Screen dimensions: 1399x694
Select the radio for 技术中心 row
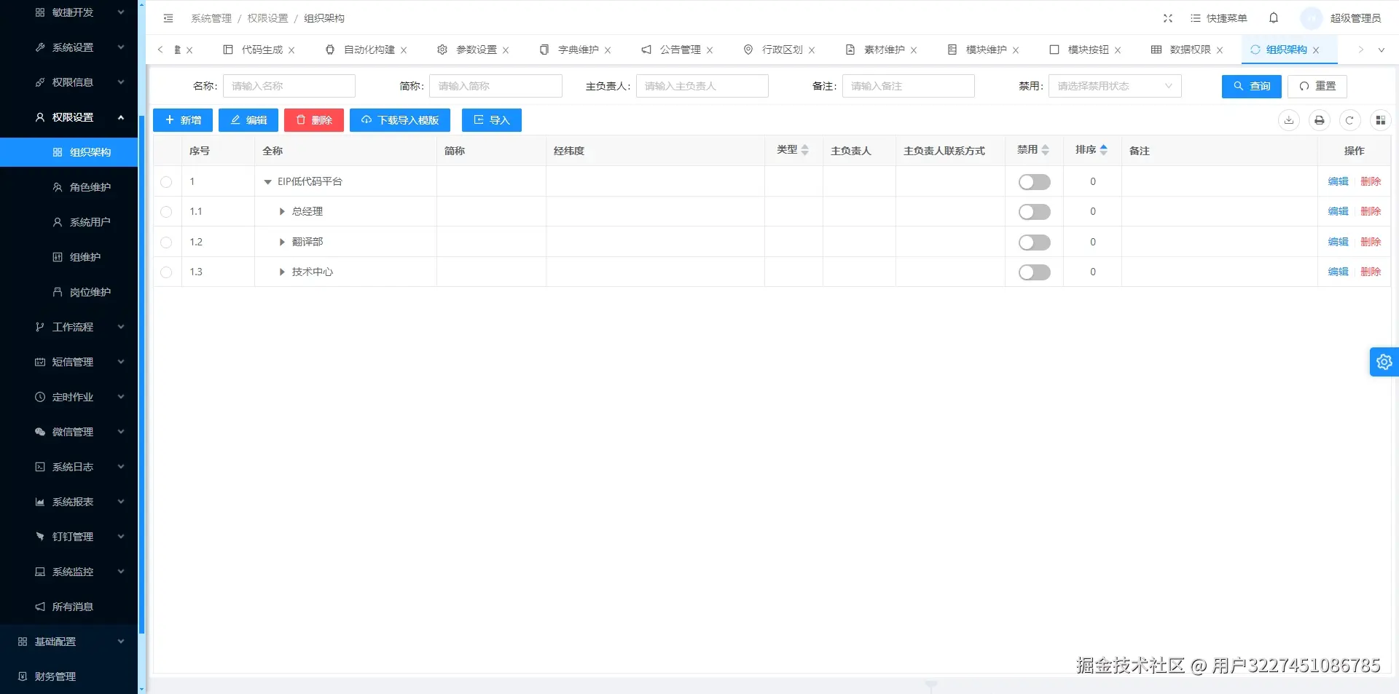pos(166,272)
